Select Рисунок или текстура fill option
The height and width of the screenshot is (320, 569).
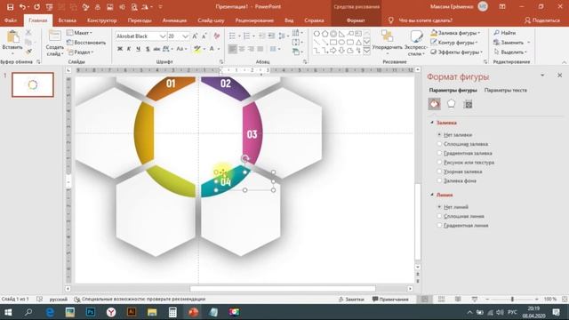pyautogui.click(x=439, y=162)
